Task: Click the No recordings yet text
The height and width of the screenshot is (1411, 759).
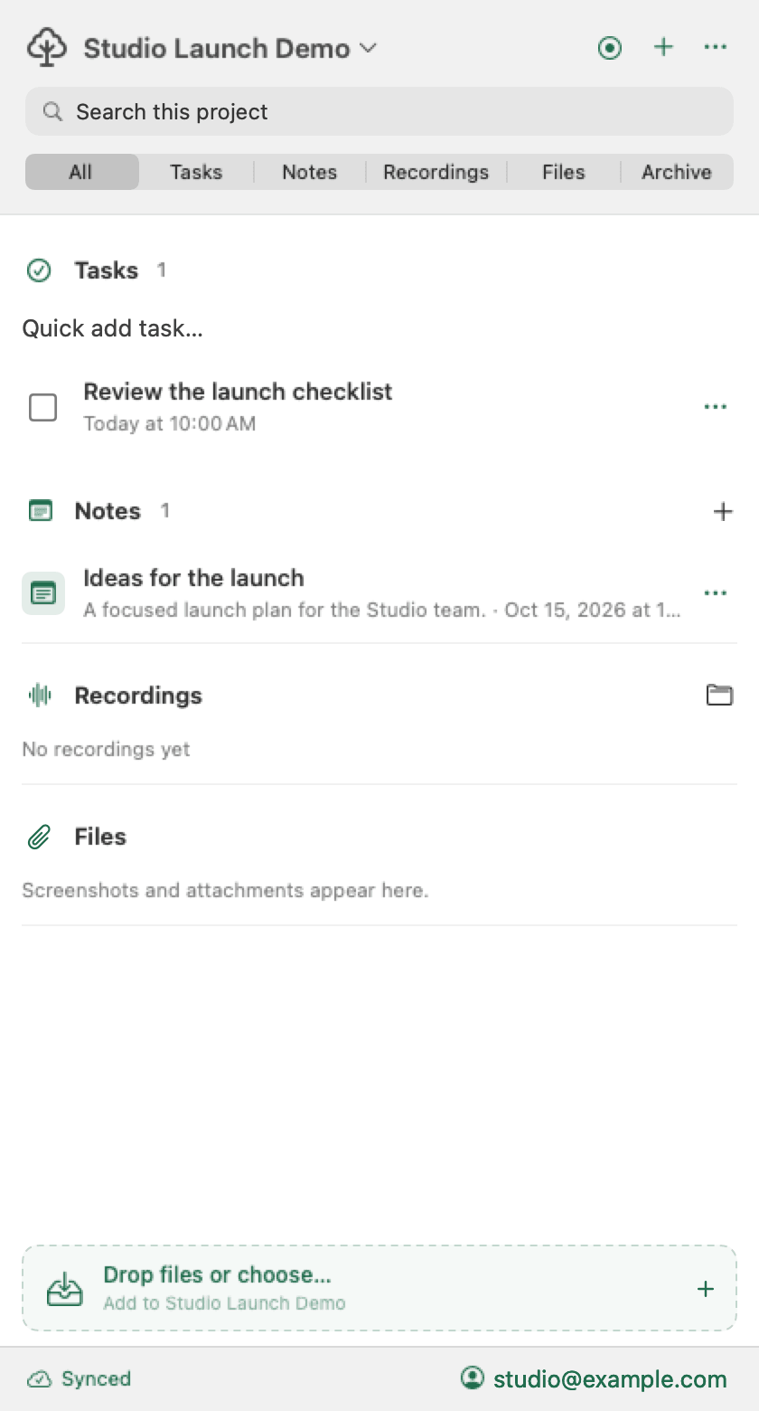Action: [106, 749]
